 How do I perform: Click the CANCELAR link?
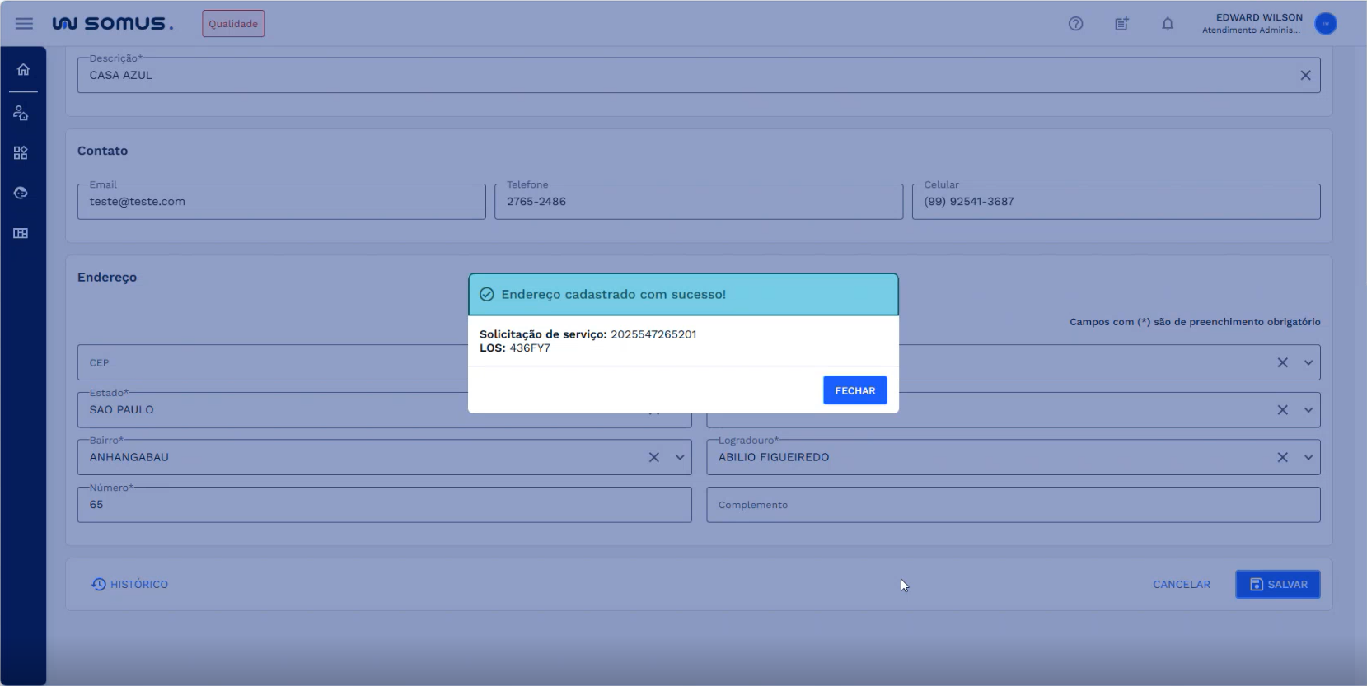(x=1181, y=584)
